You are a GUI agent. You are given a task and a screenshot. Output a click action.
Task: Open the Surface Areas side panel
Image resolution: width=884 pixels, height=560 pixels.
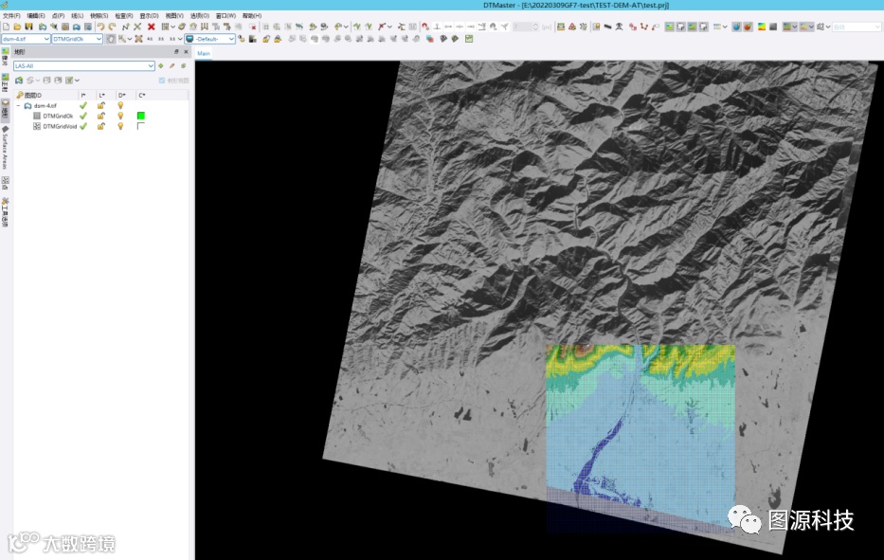point(5,148)
